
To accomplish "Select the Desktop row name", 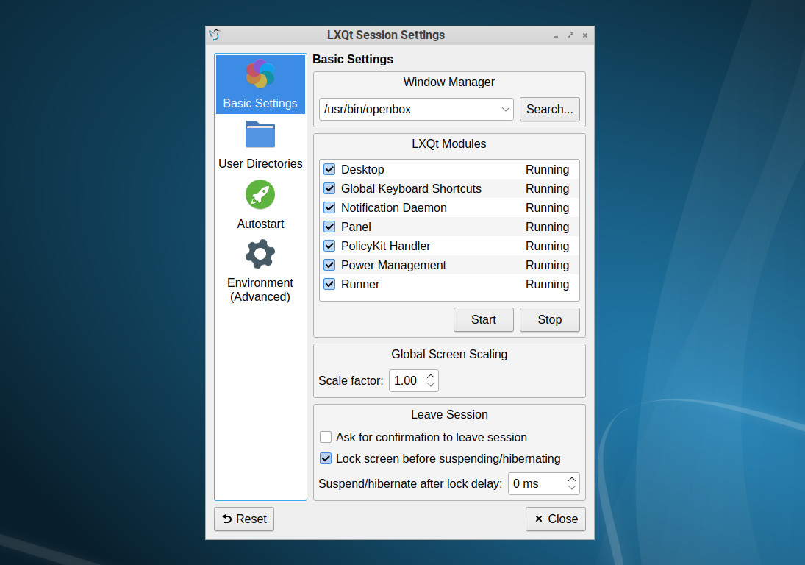I will pos(362,169).
